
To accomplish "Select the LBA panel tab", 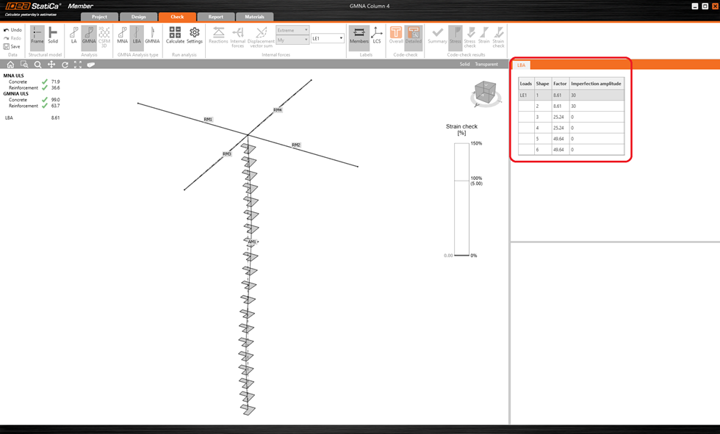I will pyautogui.click(x=522, y=65).
